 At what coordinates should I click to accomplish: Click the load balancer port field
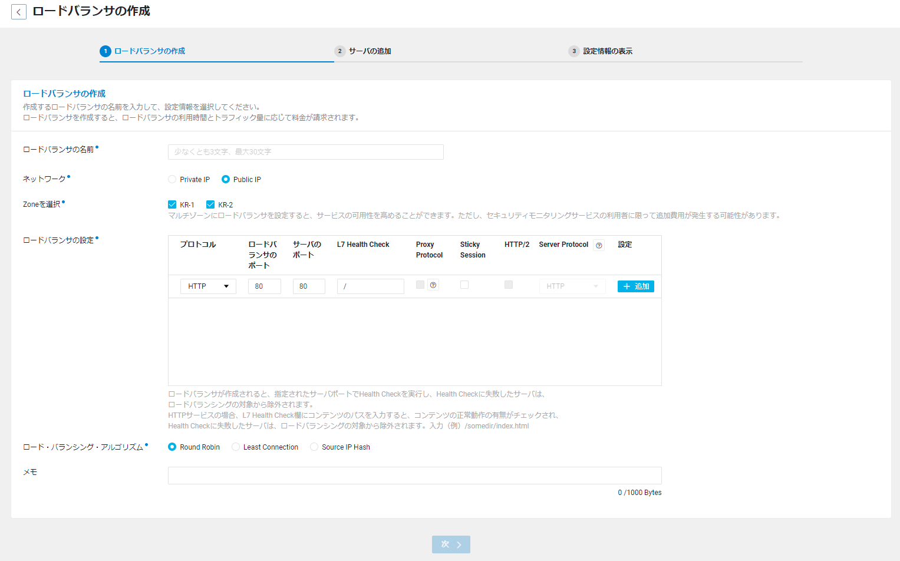(265, 286)
